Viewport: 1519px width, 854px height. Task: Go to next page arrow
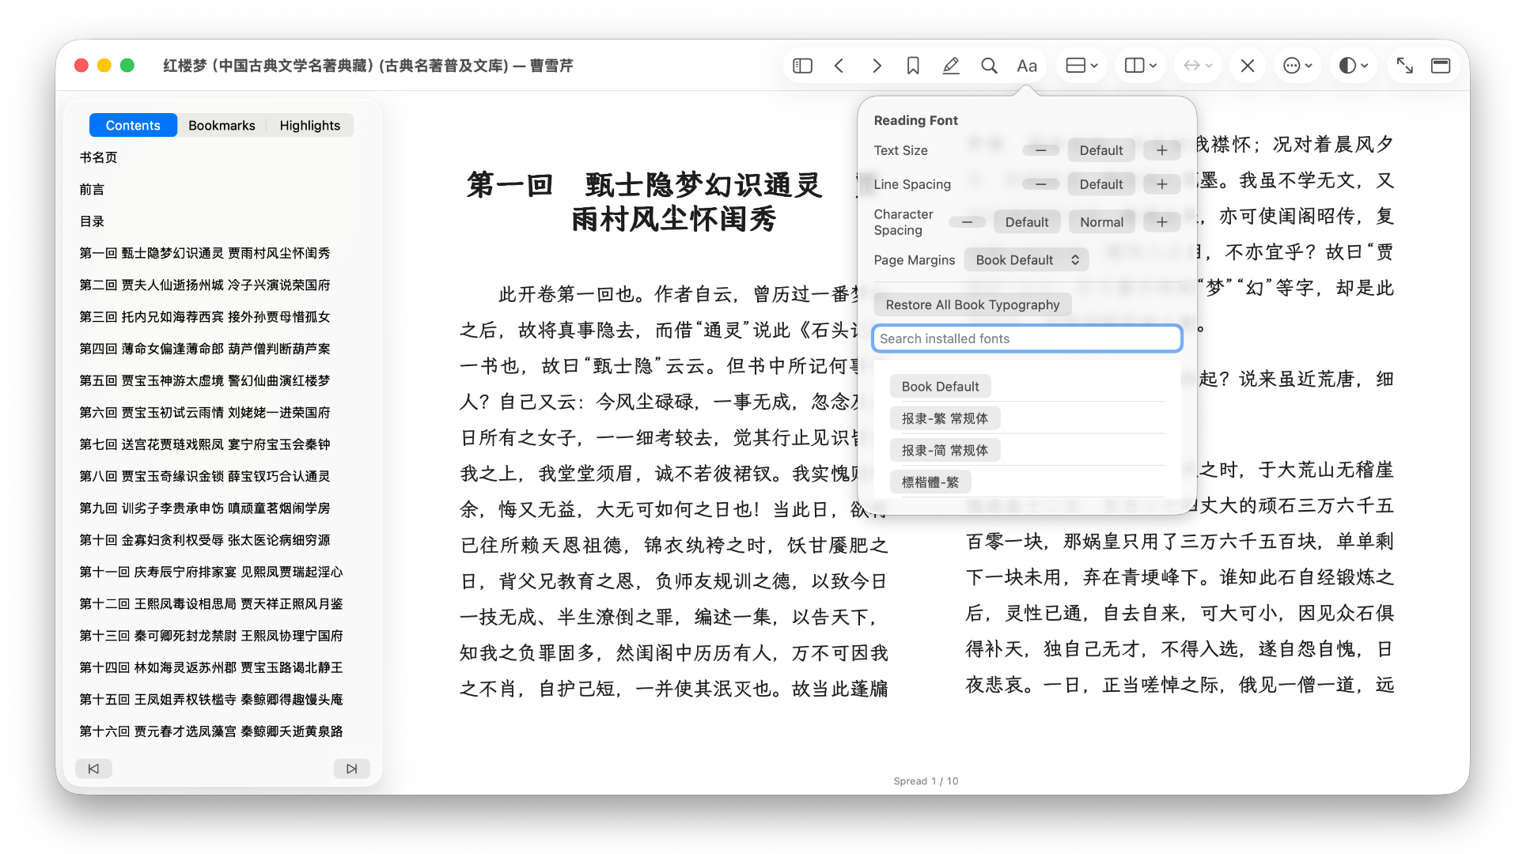877,66
